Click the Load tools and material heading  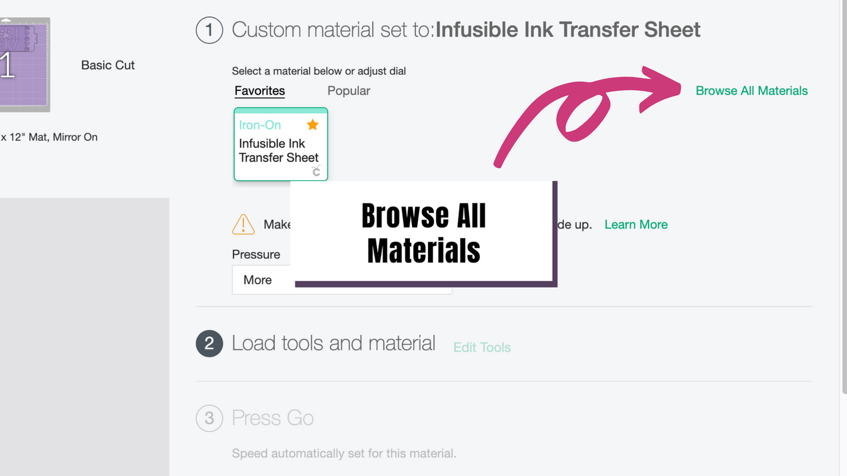pos(334,343)
